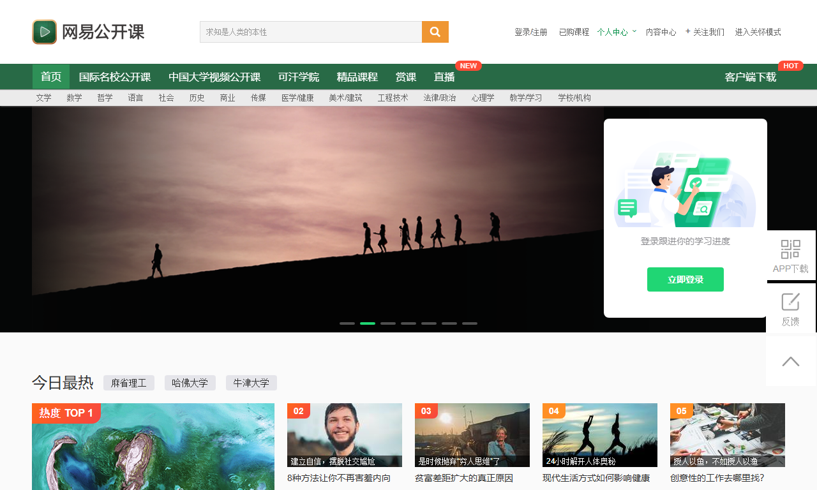The height and width of the screenshot is (490, 817).
Task: Open 国际名校公开课 tab
Action: click(115, 77)
